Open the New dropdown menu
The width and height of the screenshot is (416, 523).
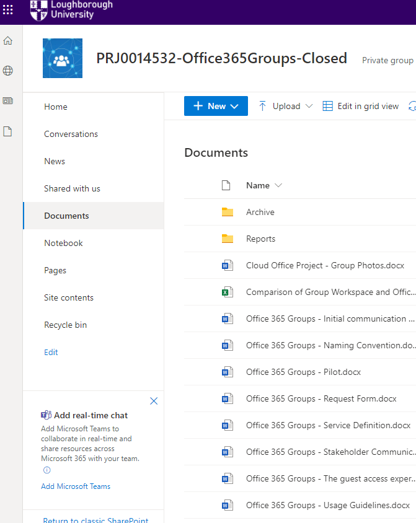[x=216, y=106]
